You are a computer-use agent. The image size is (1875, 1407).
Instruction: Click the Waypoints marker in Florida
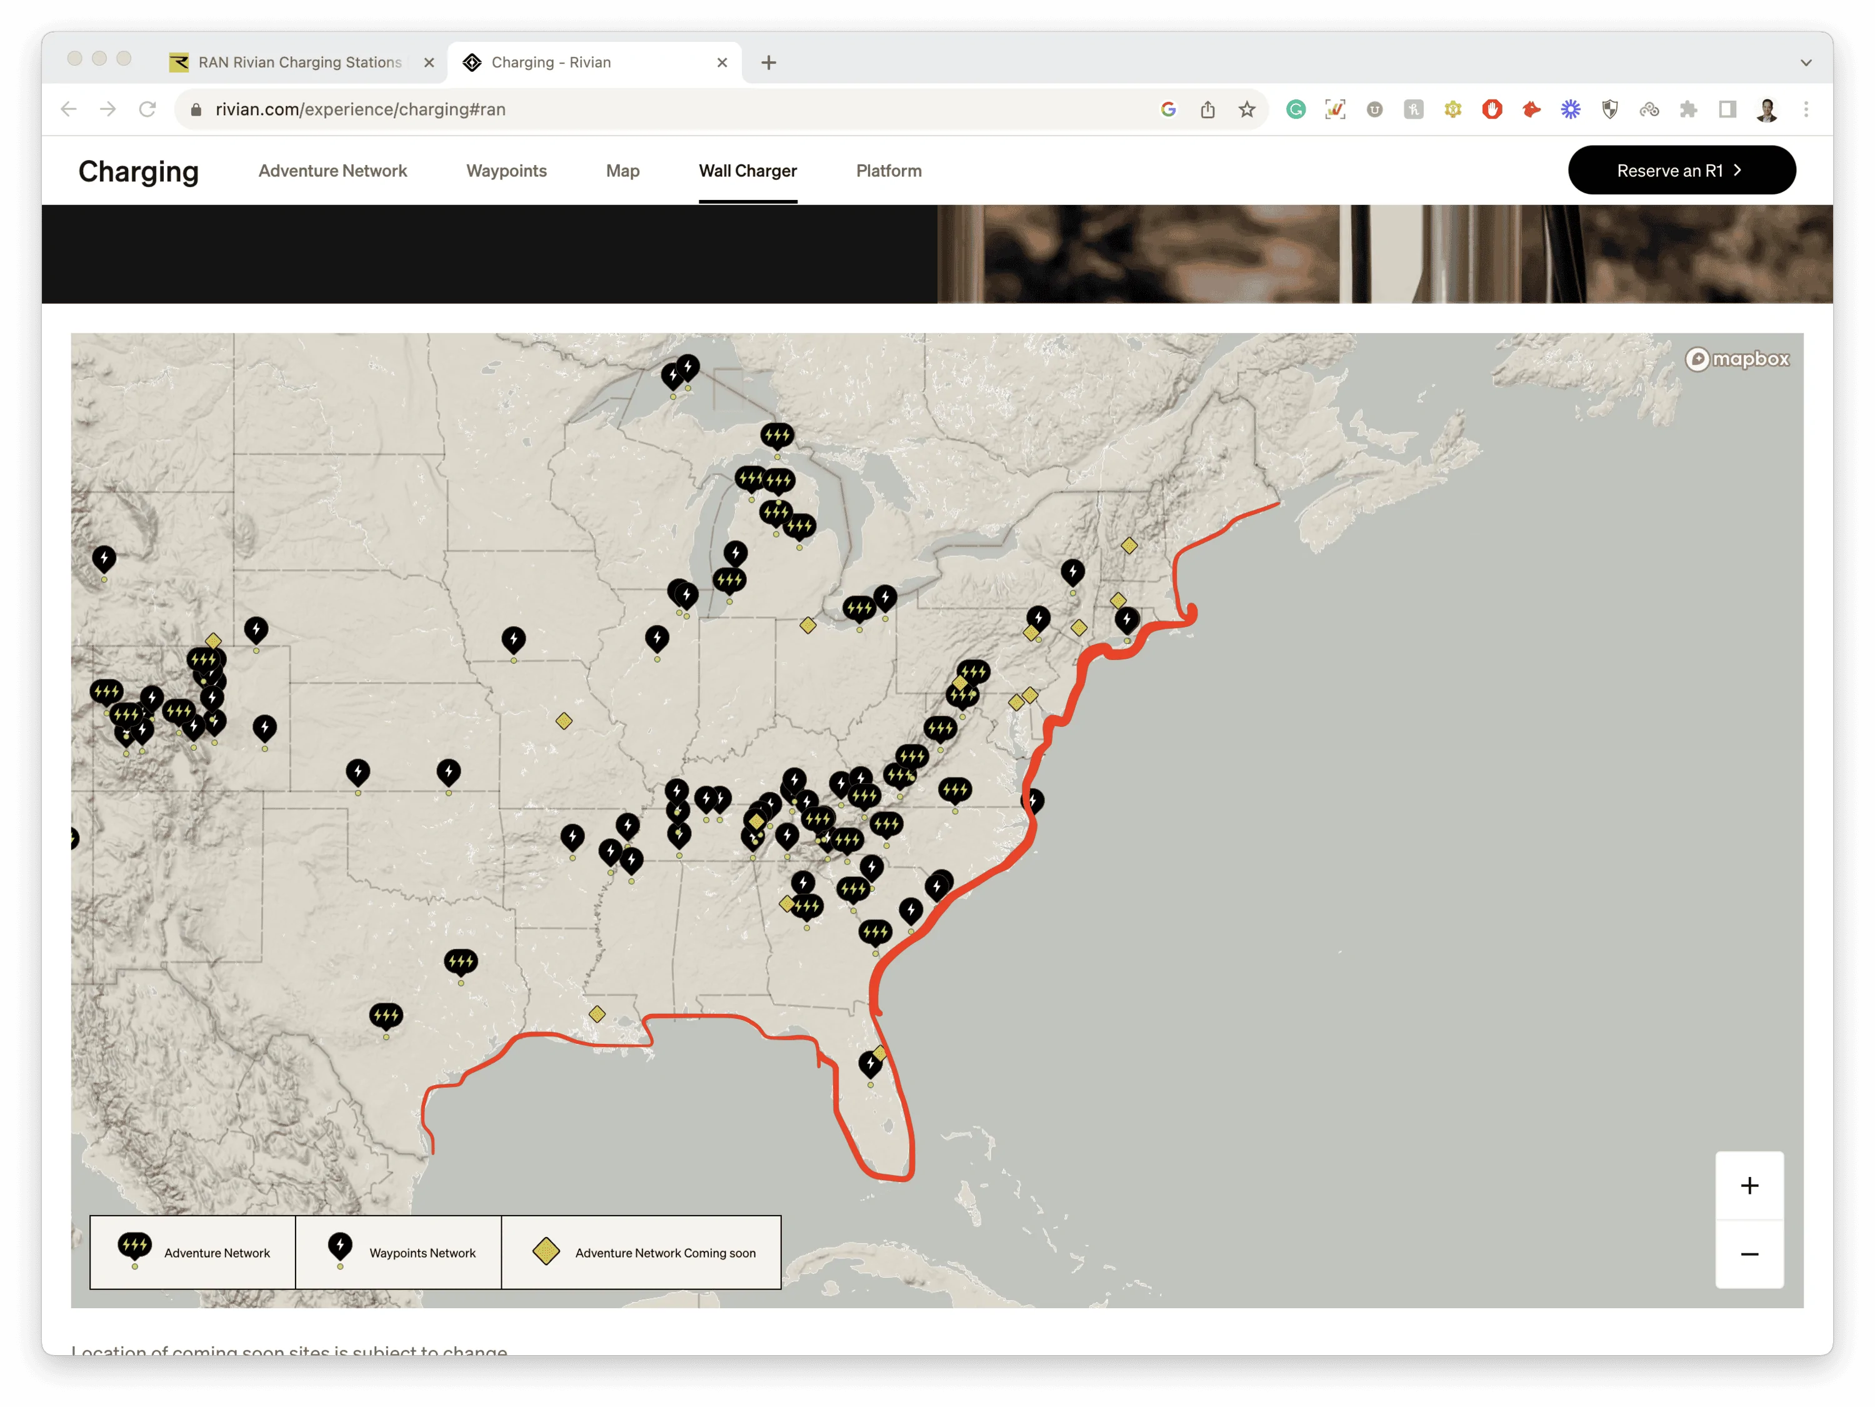[870, 1064]
